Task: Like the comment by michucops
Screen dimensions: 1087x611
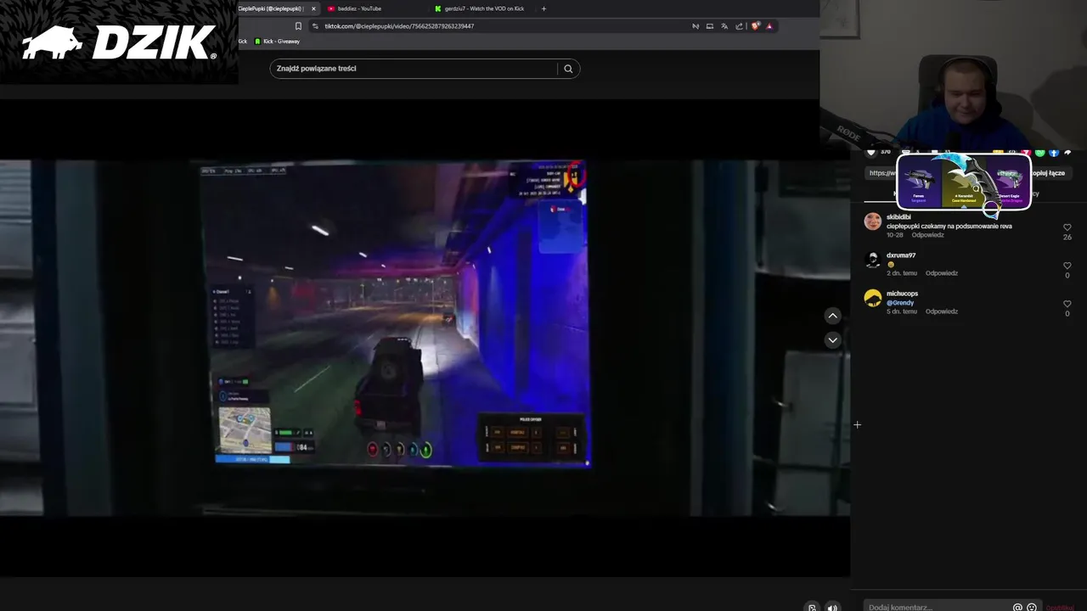Action: click(x=1067, y=304)
